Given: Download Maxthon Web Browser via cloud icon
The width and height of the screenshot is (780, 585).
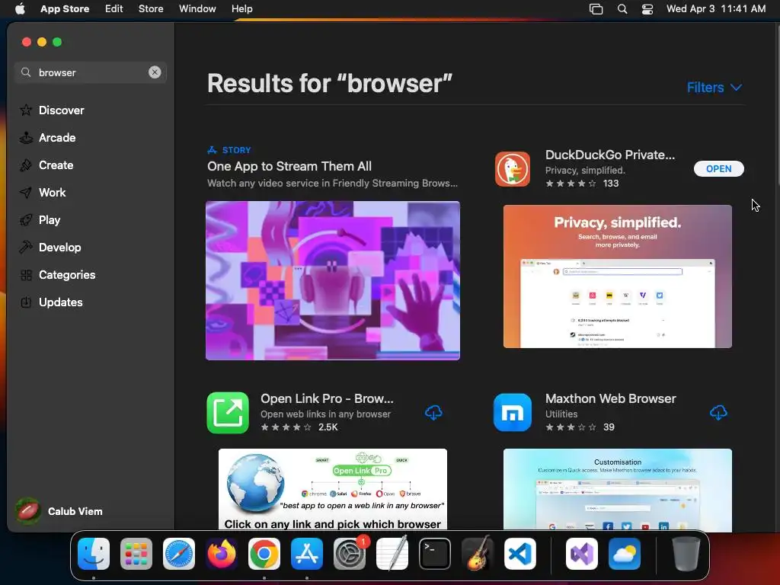Looking at the screenshot, I should (x=718, y=412).
